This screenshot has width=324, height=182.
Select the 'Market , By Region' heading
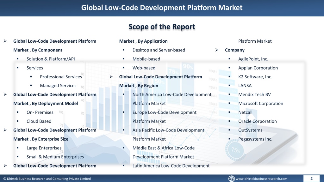139,85
